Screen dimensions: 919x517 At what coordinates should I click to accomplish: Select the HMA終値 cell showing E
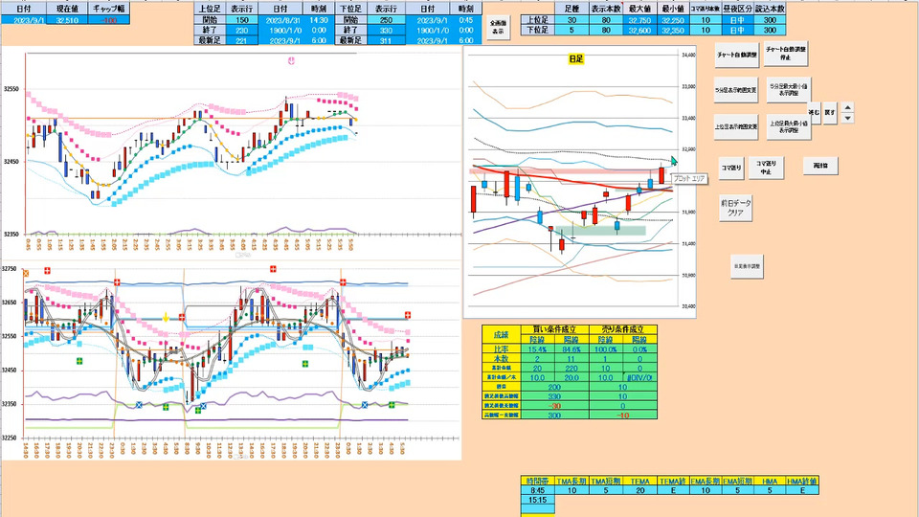(x=802, y=490)
